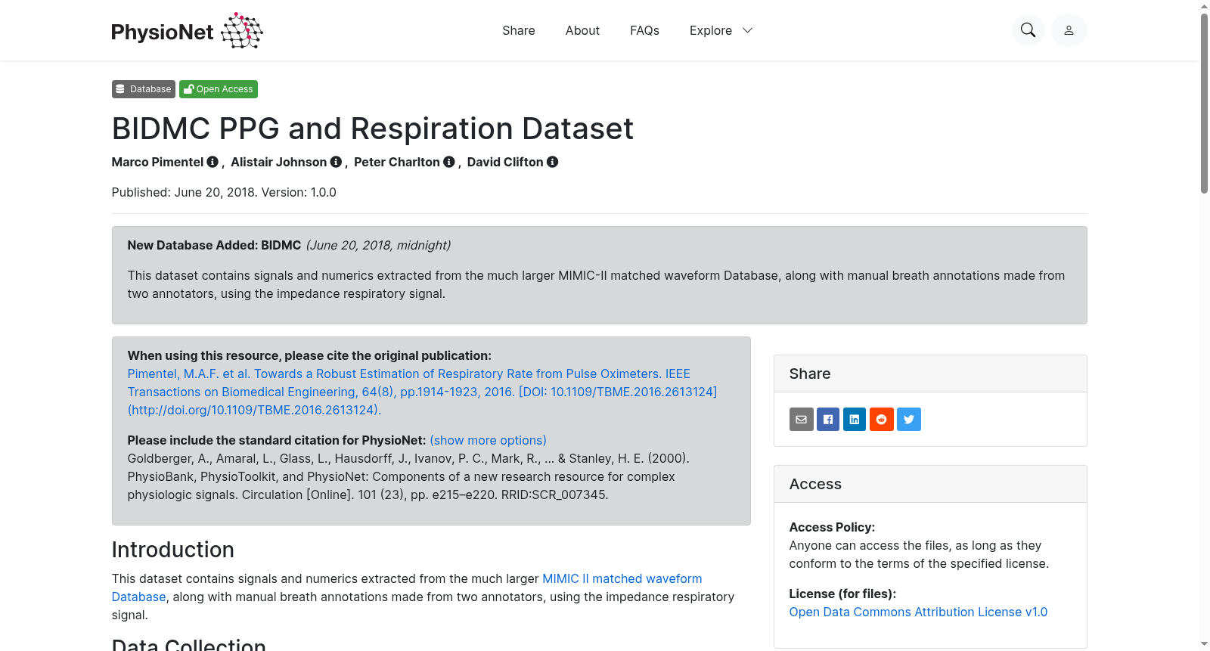This screenshot has width=1210, height=651.
Task: Click the Introduction heading
Action: tap(172, 550)
